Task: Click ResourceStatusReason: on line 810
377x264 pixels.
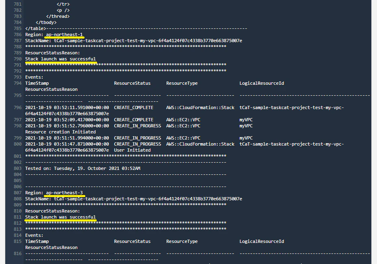Action: 52,211
